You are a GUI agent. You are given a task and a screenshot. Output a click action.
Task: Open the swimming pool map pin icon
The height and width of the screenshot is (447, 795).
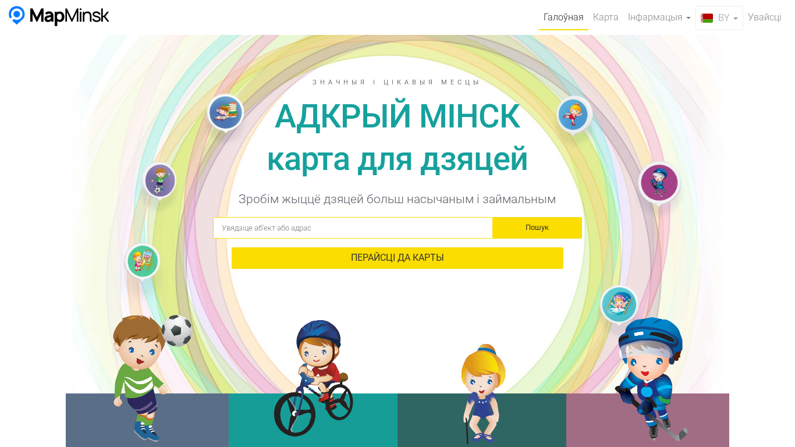point(619,304)
